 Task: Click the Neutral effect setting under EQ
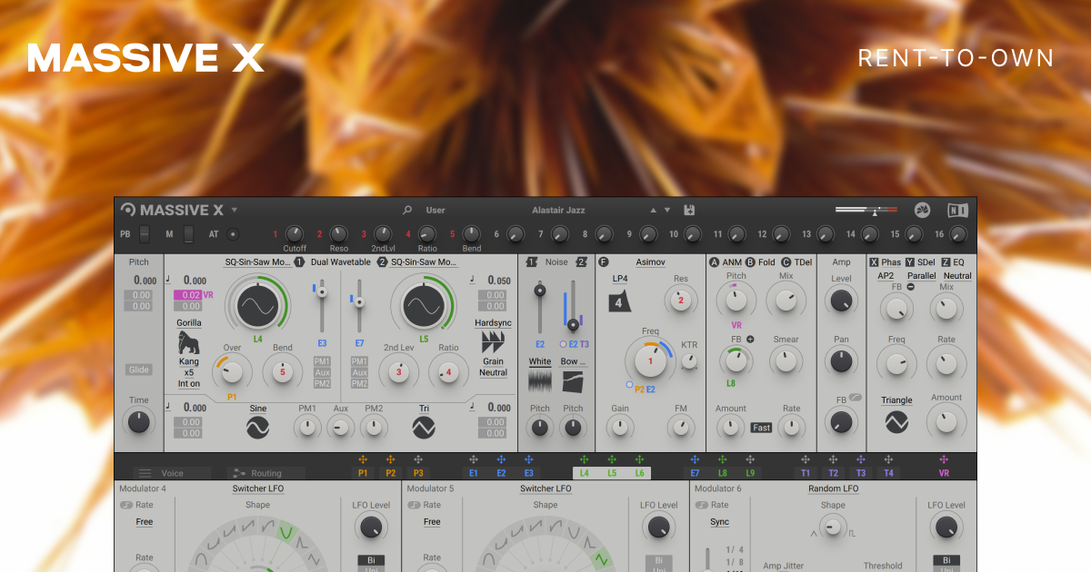coord(957,276)
